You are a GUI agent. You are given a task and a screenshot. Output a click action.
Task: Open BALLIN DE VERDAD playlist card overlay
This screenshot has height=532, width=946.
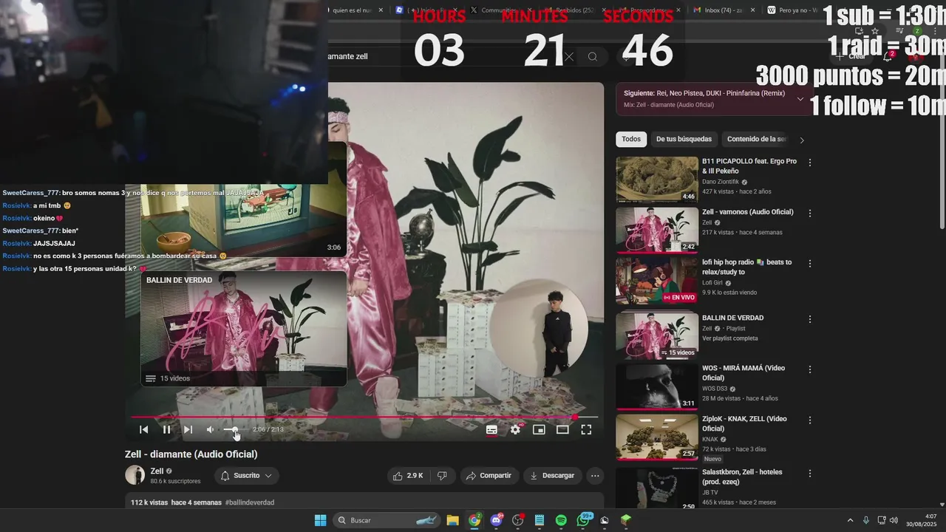[244, 329]
